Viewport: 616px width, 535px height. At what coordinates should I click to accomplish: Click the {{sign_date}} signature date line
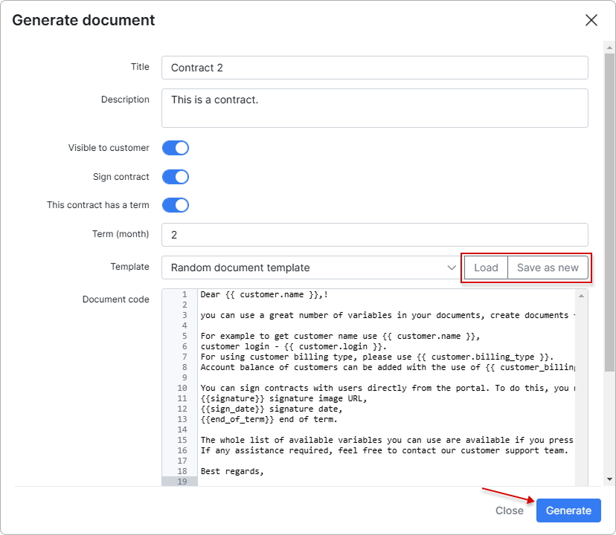point(272,409)
